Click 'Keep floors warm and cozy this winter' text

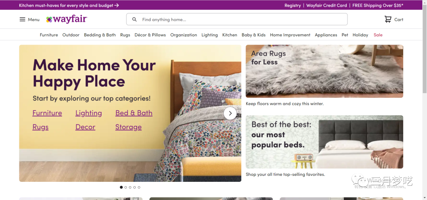click(285, 104)
